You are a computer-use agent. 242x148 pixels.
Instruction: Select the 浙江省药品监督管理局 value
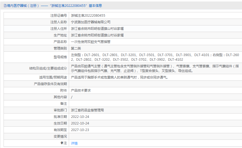(x=87, y=110)
